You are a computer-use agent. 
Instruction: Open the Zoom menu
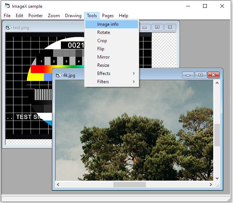54,16
